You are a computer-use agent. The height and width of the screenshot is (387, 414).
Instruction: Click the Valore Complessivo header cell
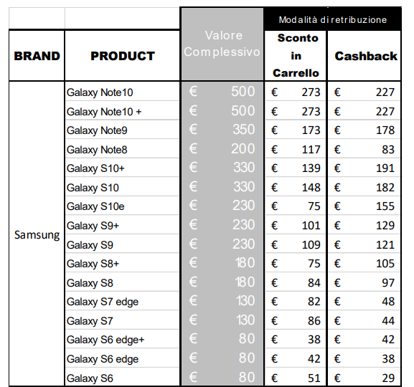[222, 44]
